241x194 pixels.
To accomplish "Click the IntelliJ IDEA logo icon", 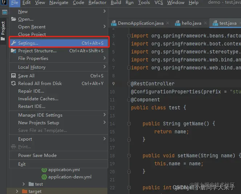I will point(4,2).
